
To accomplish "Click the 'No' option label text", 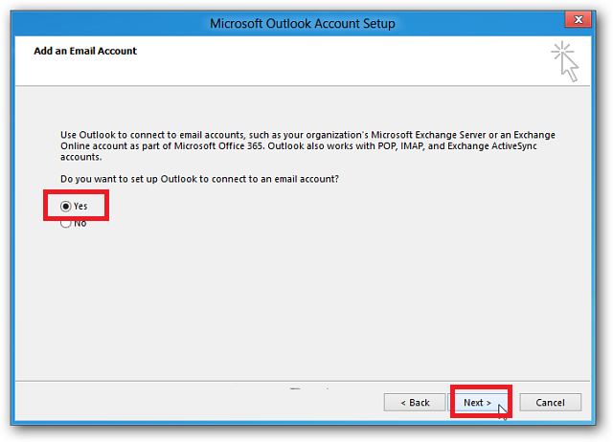I will (x=80, y=223).
